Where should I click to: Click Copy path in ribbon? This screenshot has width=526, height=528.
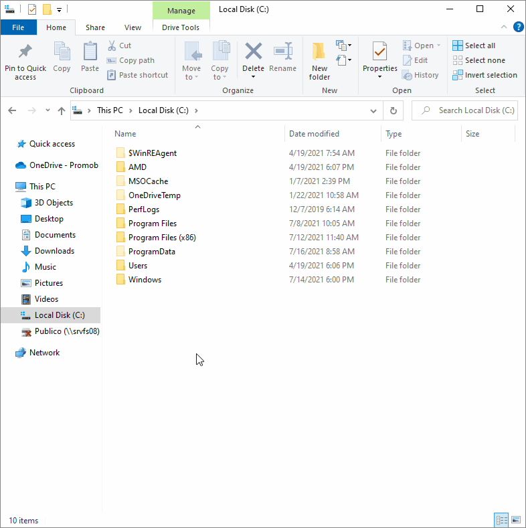pos(130,60)
